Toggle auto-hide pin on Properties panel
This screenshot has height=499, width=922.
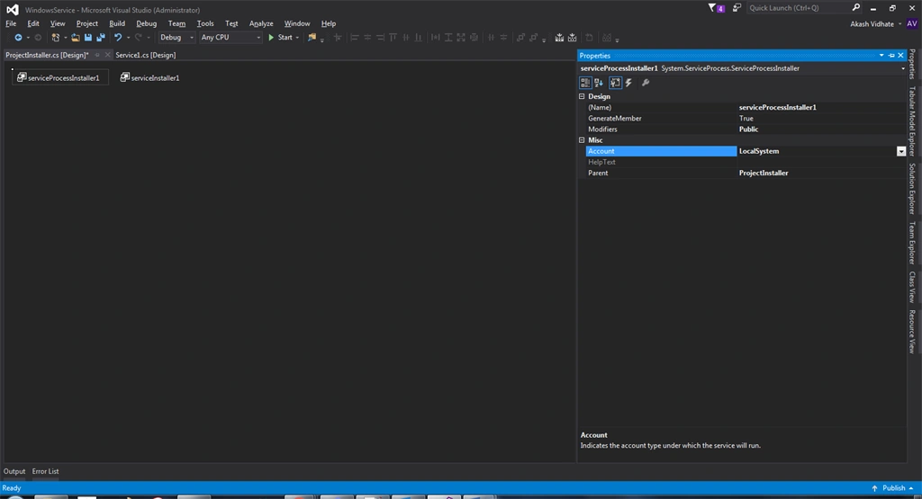891,56
